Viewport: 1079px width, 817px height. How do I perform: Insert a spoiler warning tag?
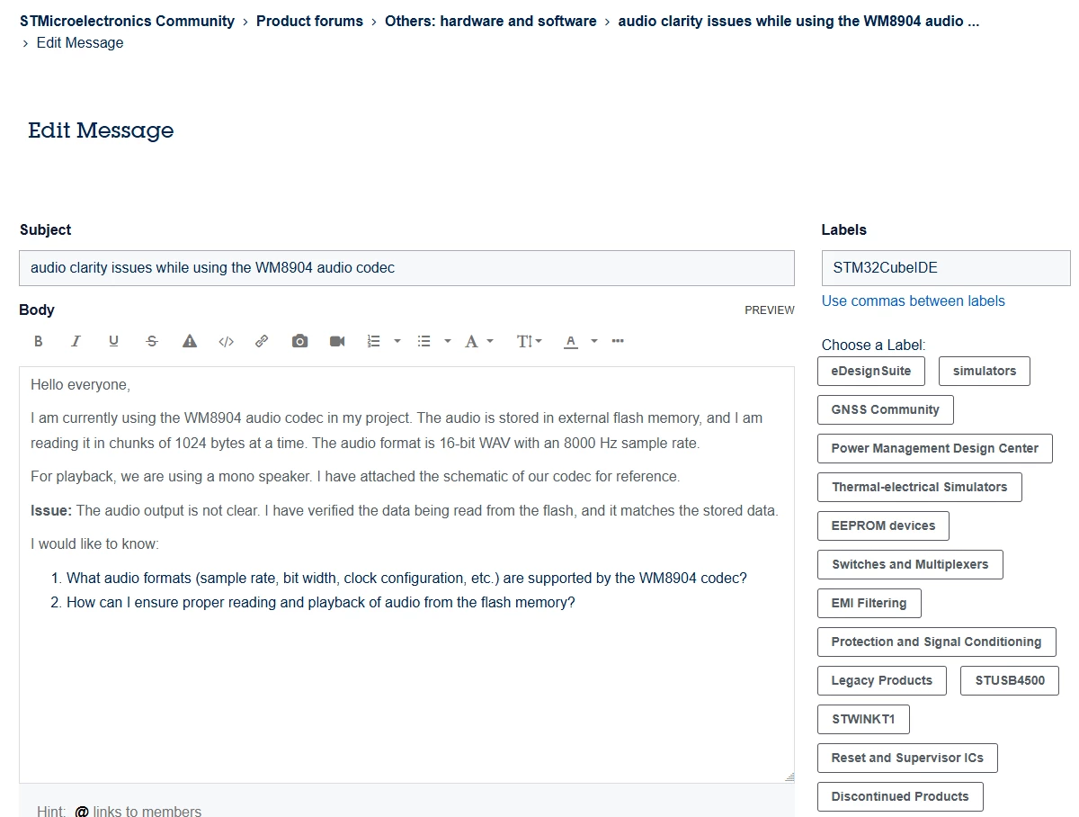point(190,342)
